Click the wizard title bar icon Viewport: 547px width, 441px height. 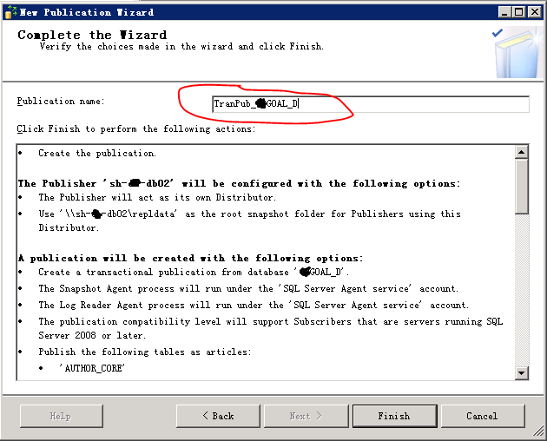(10, 12)
